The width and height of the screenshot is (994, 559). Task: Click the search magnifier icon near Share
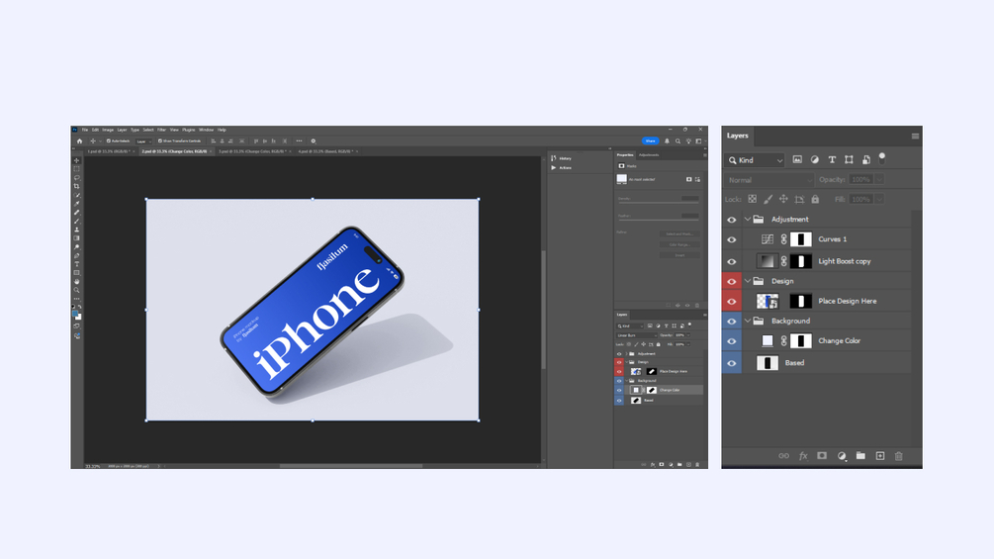(678, 141)
